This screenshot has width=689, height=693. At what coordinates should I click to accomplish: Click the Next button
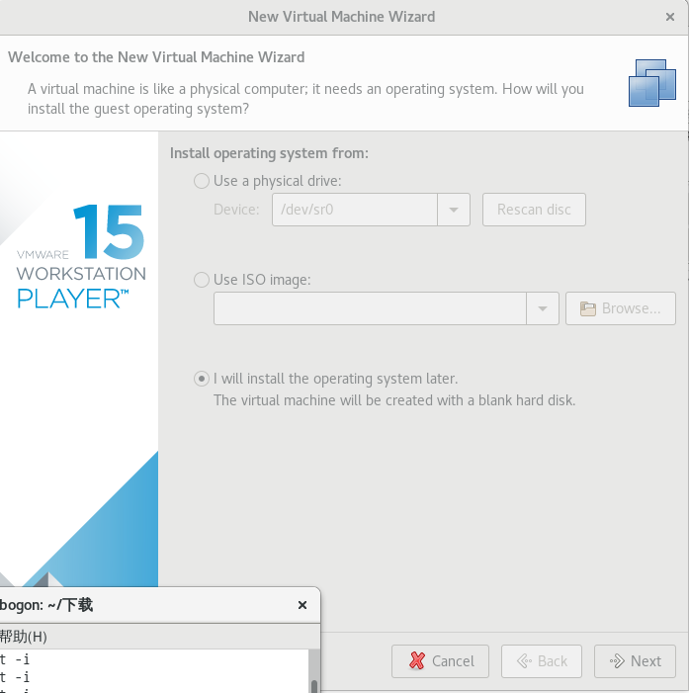coord(635,661)
